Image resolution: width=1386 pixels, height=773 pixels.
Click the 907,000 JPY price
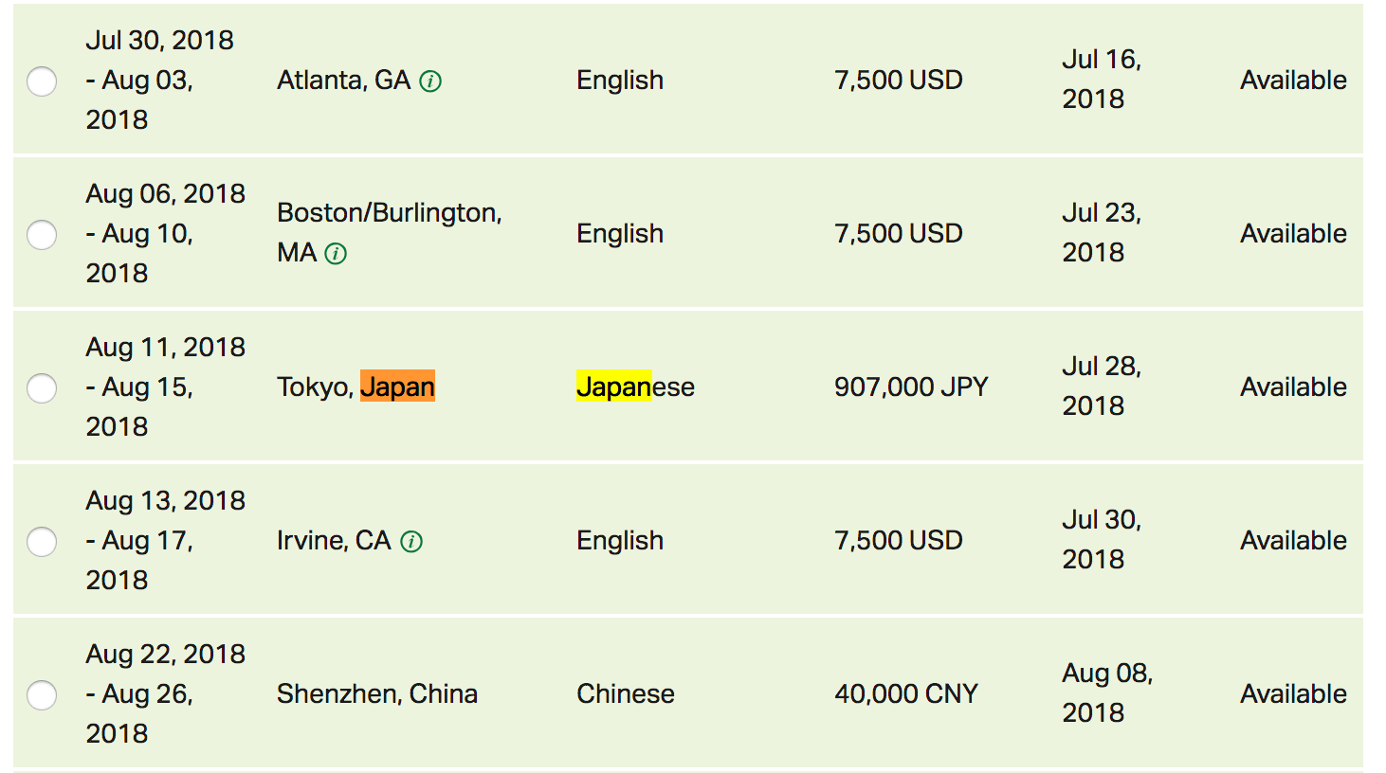(x=910, y=386)
